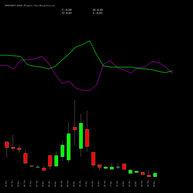Click the 01 Dec date label
193x193 pixels.
43,184
